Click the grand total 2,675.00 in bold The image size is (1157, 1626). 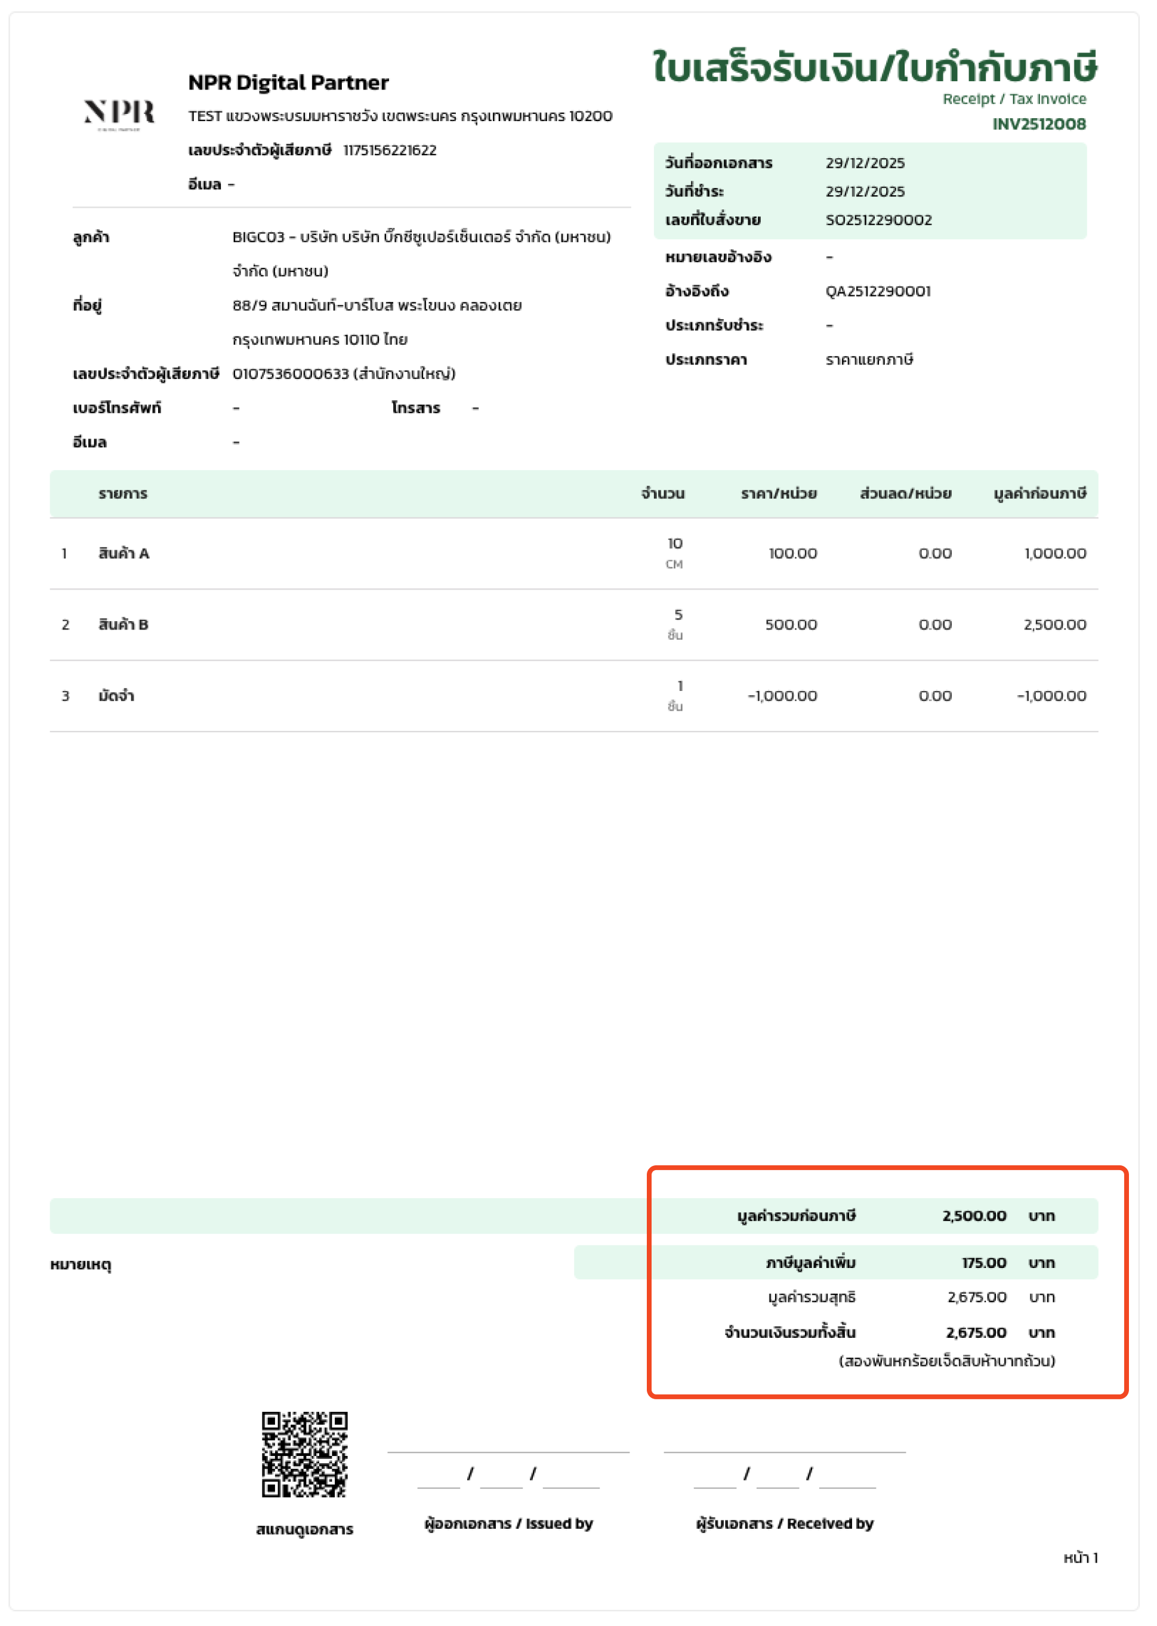tap(976, 1332)
